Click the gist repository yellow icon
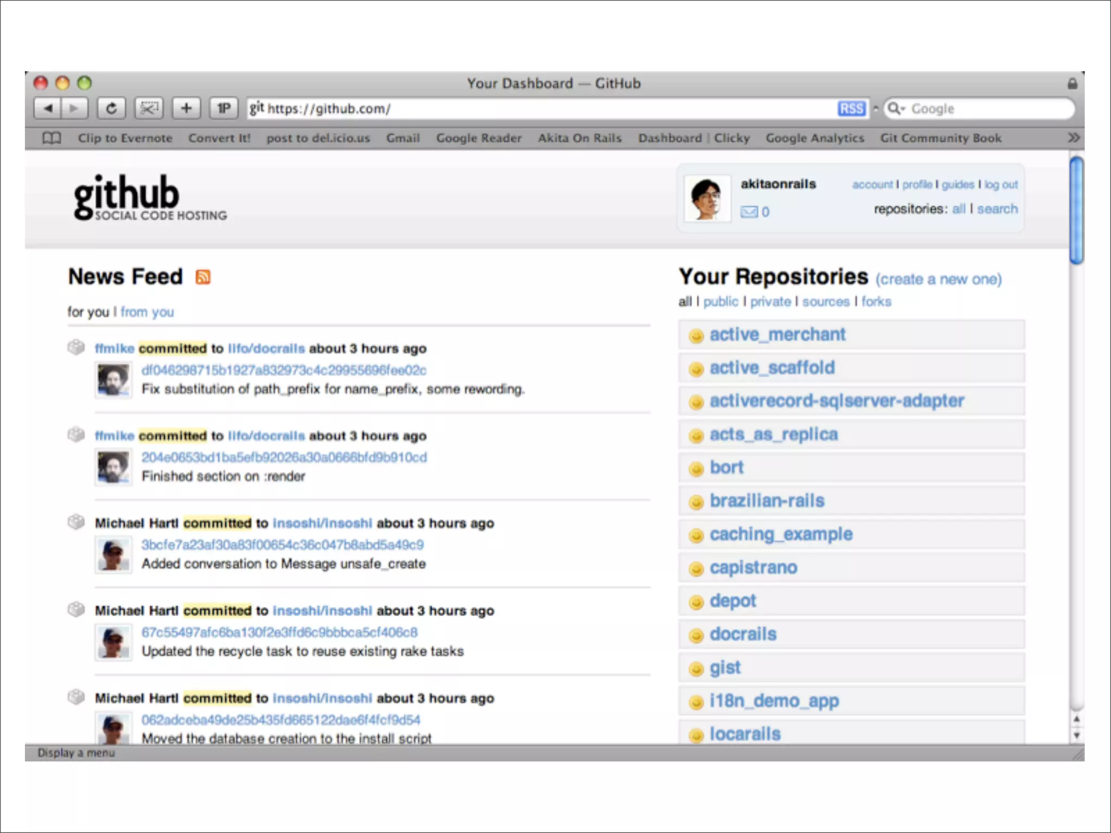1111x833 pixels. tap(696, 669)
